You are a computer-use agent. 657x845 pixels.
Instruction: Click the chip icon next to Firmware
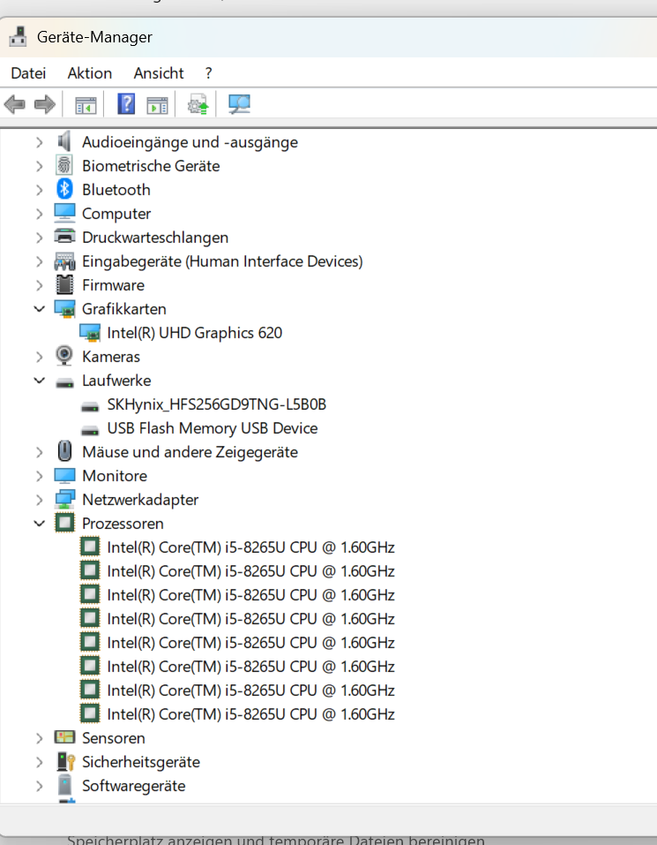[x=64, y=284]
